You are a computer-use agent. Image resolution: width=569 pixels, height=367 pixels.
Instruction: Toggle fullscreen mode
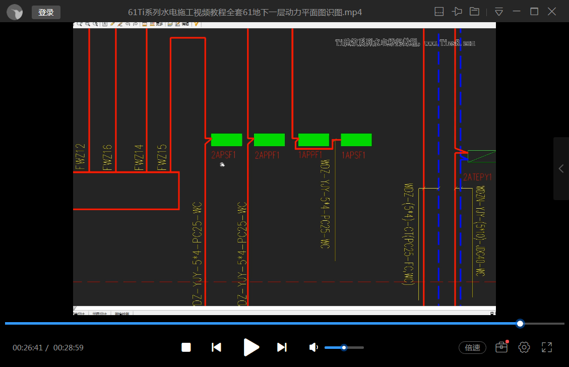pos(547,347)
